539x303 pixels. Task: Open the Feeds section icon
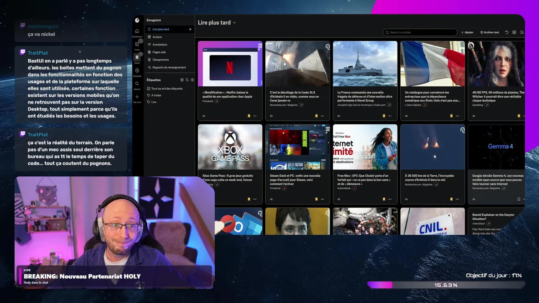(x=137, y=44)
